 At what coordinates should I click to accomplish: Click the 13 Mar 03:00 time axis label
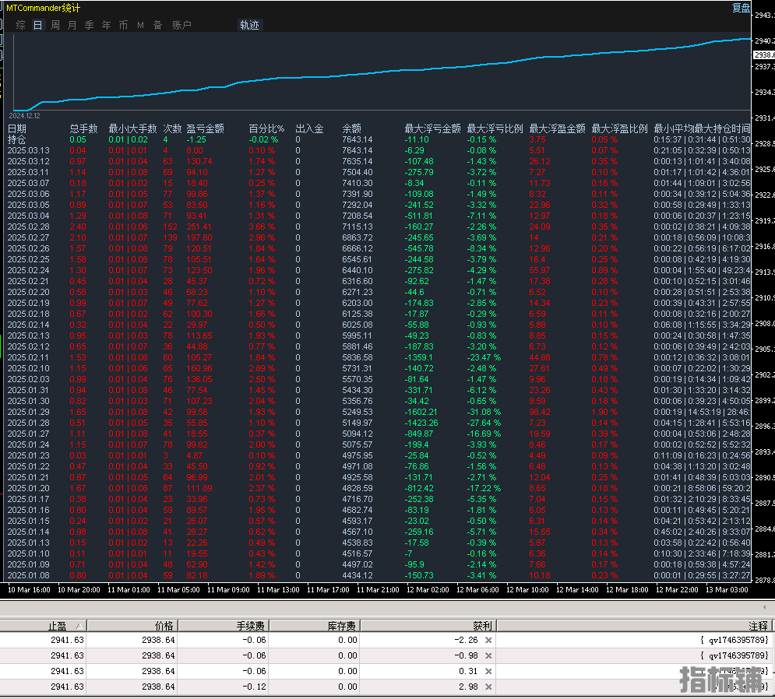pos(727,590)
